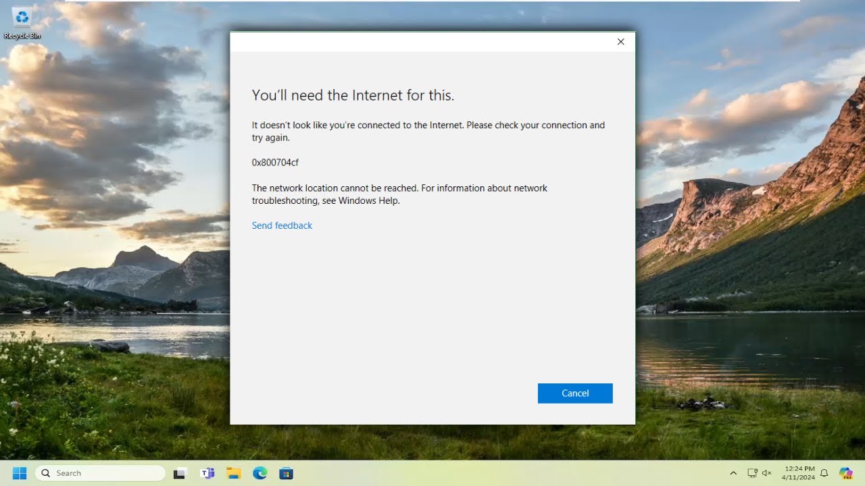Open notifications with the bell icon
The image size is (865, 486).
tap(824, 473)
